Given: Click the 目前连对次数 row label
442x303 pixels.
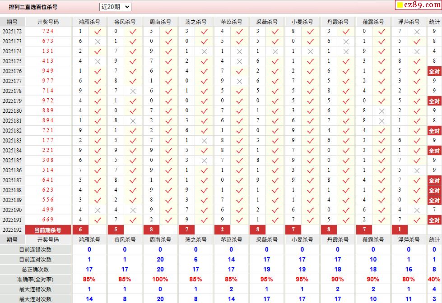Looking at the screenshot, I should tap(35, 260).
